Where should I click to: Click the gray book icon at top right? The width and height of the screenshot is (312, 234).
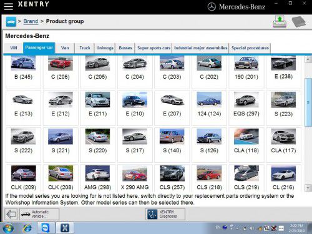pyautogui.click(x=299, y=21)
